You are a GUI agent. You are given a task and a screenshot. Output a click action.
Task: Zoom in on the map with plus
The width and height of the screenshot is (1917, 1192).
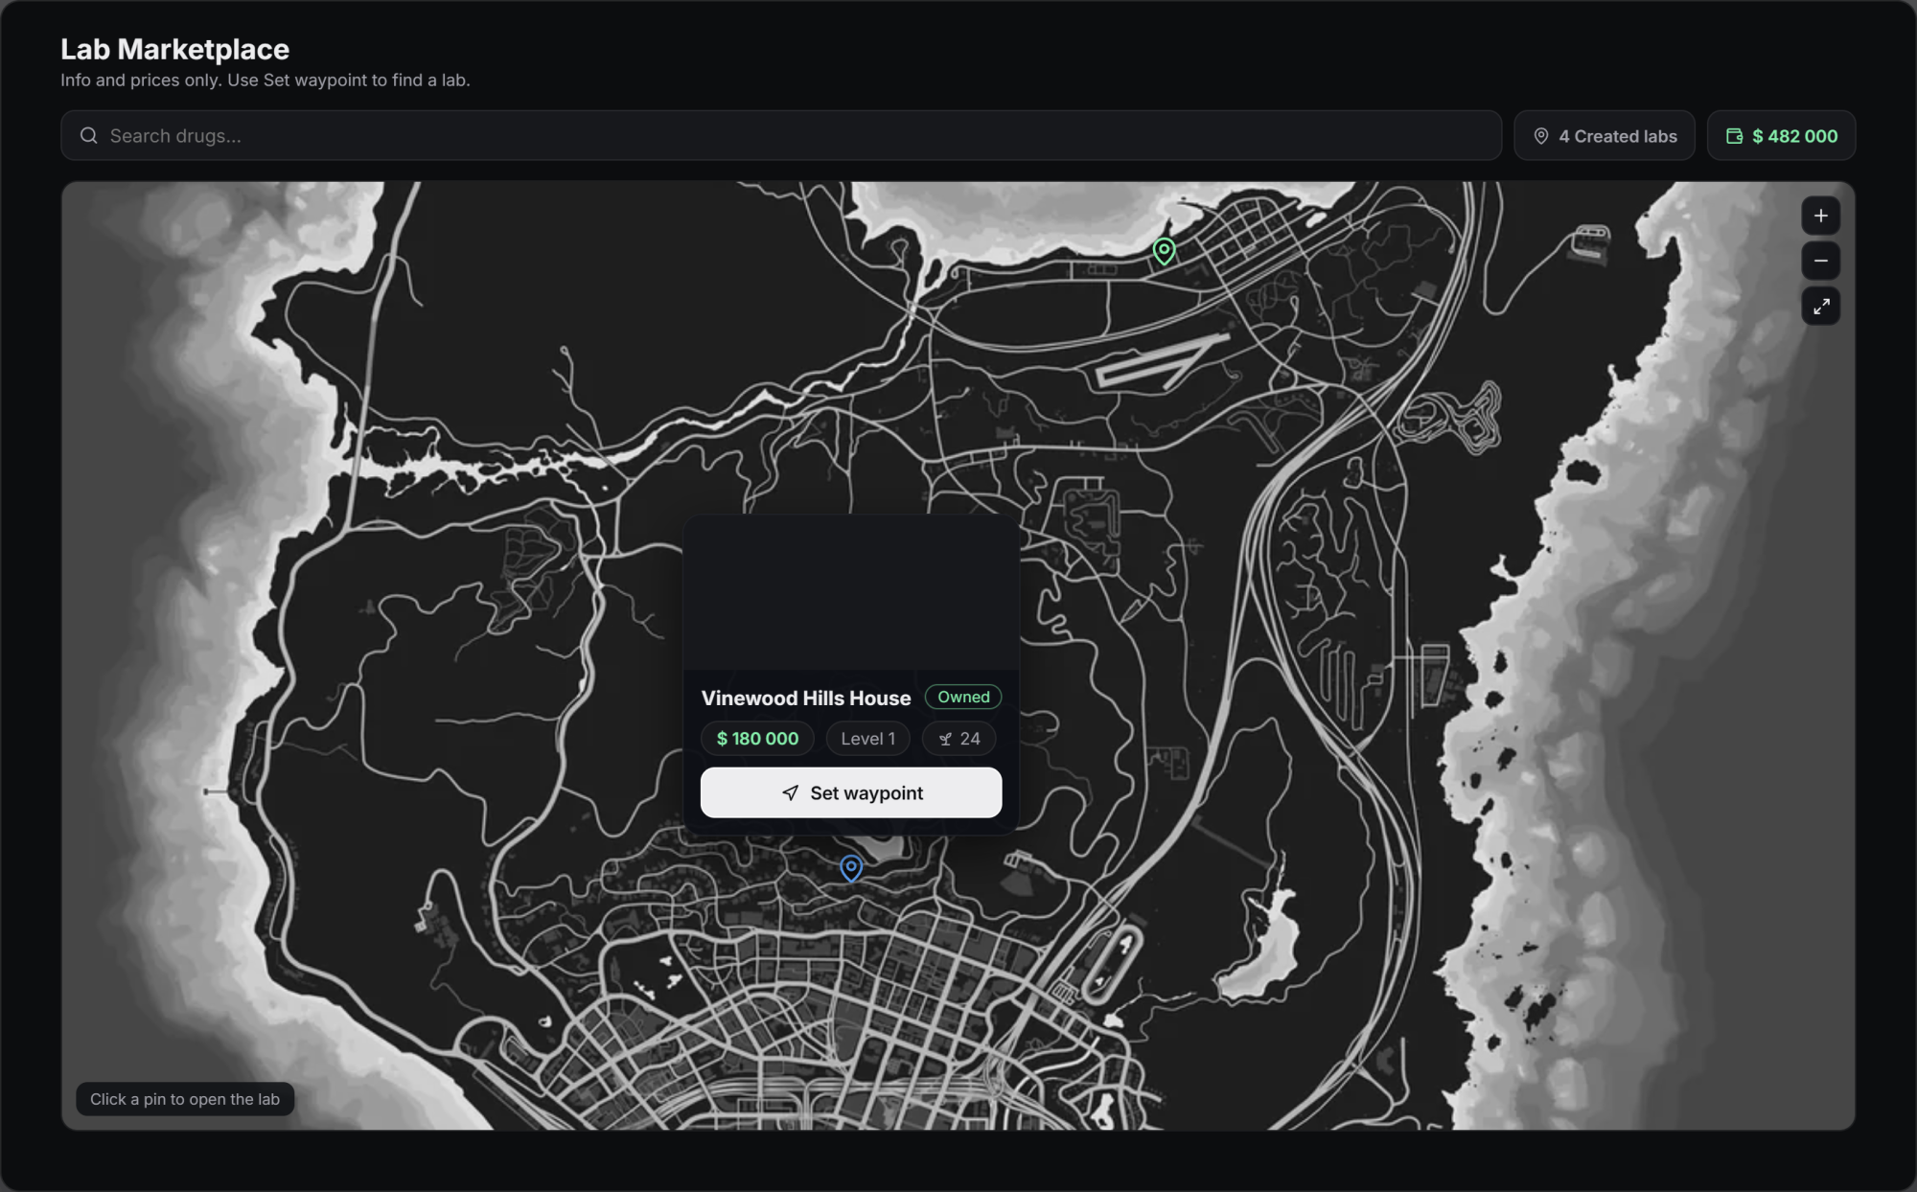point(1820,216)
